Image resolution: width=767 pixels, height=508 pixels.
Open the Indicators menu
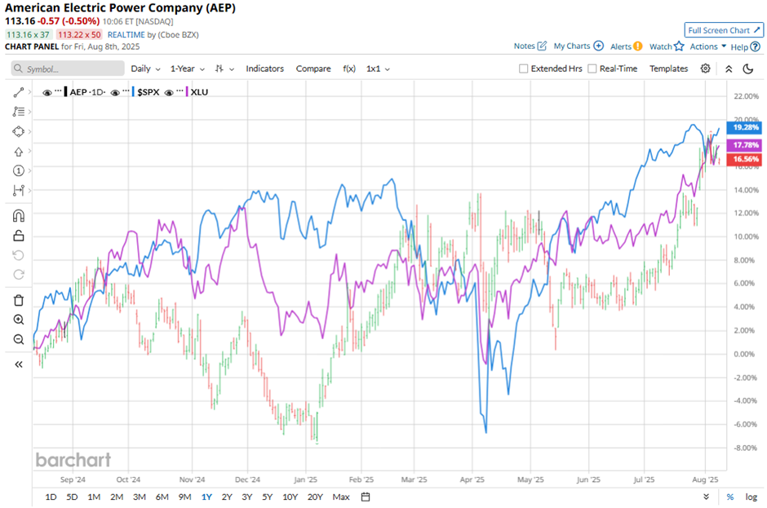click(x=264, y=69)
